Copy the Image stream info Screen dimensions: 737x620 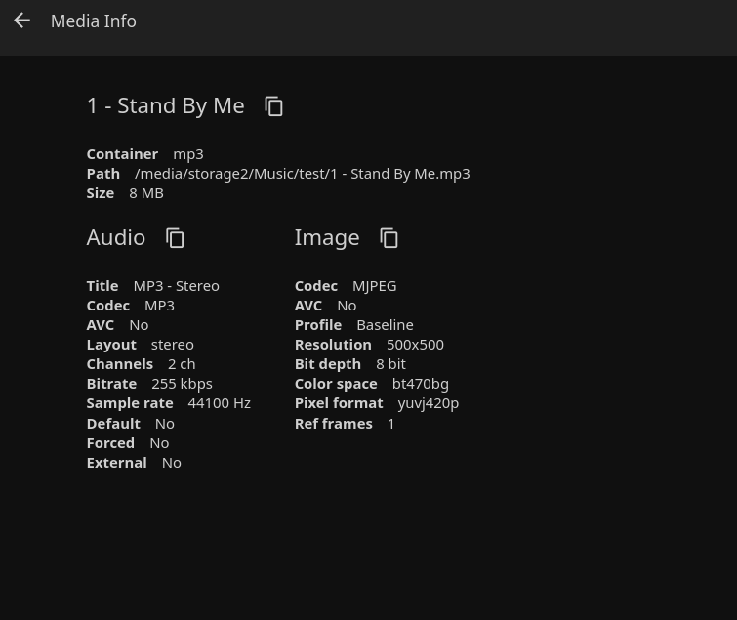coord(389,237)
